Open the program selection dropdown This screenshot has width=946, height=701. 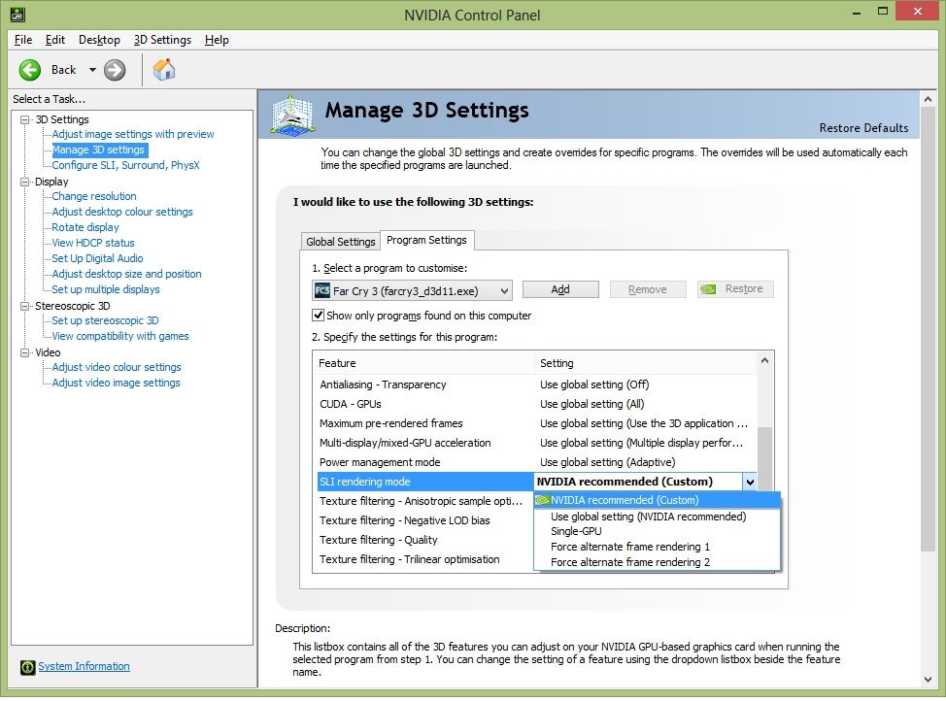pos(504,290)
